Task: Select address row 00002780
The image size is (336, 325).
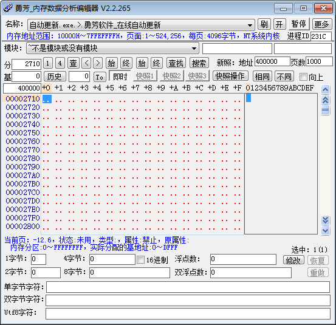Action: point(22,159)
